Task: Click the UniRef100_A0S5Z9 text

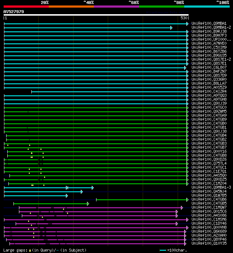Action: pos(209,88)
